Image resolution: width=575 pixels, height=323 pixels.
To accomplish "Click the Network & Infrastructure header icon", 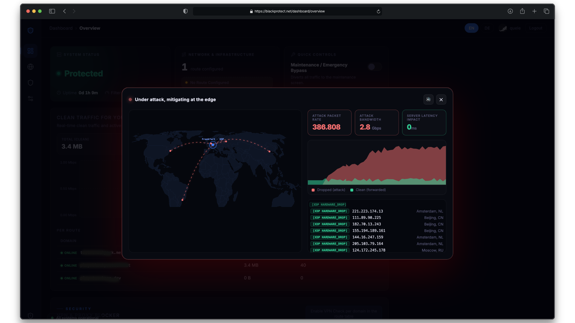I will click(x=184, y=55).
